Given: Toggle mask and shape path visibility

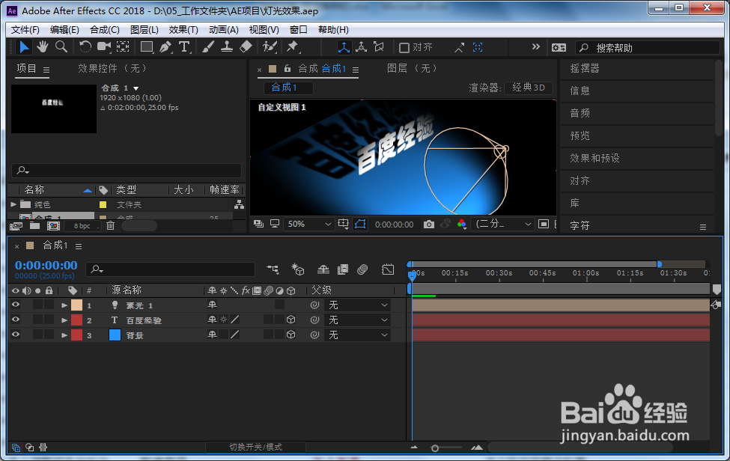Looking at the screenshot, I should point(360,225).
